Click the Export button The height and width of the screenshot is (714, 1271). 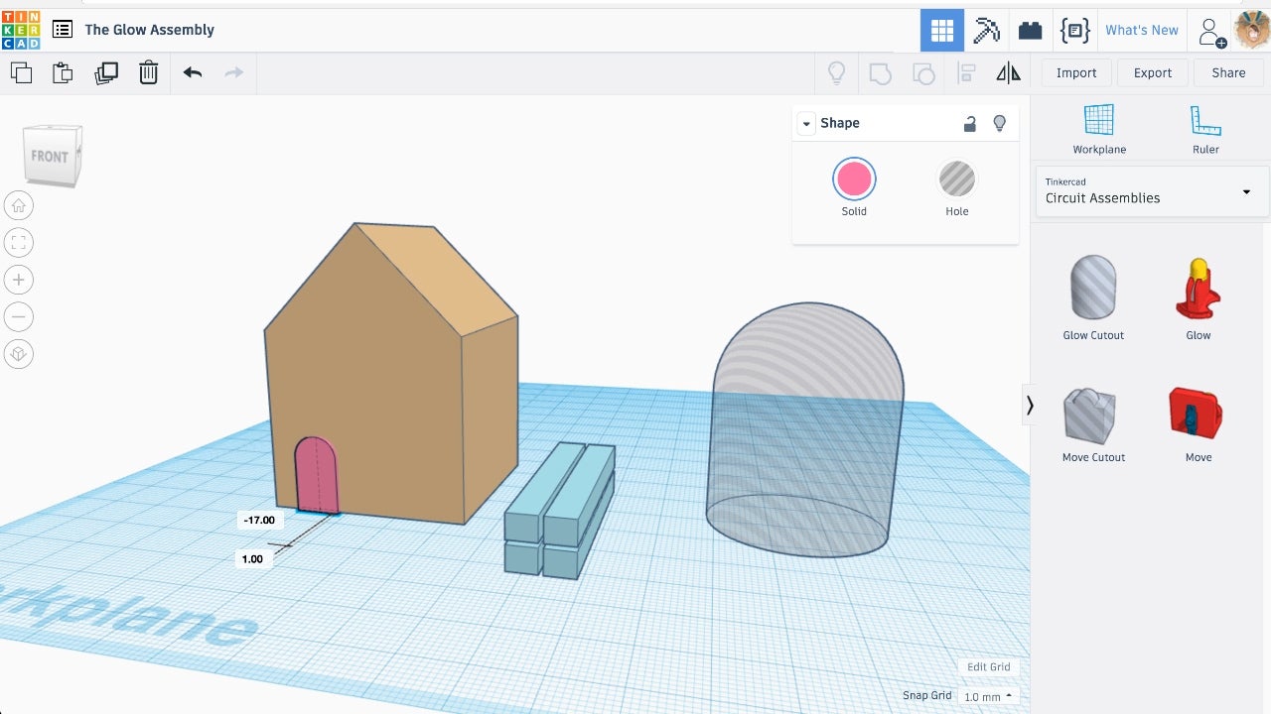(x=1153, y=72)
